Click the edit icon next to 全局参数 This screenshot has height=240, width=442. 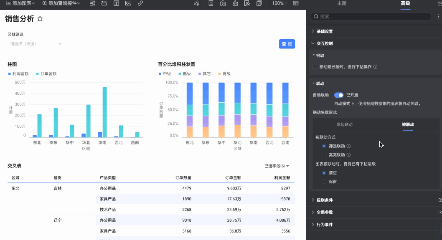[x=440, y=212]
